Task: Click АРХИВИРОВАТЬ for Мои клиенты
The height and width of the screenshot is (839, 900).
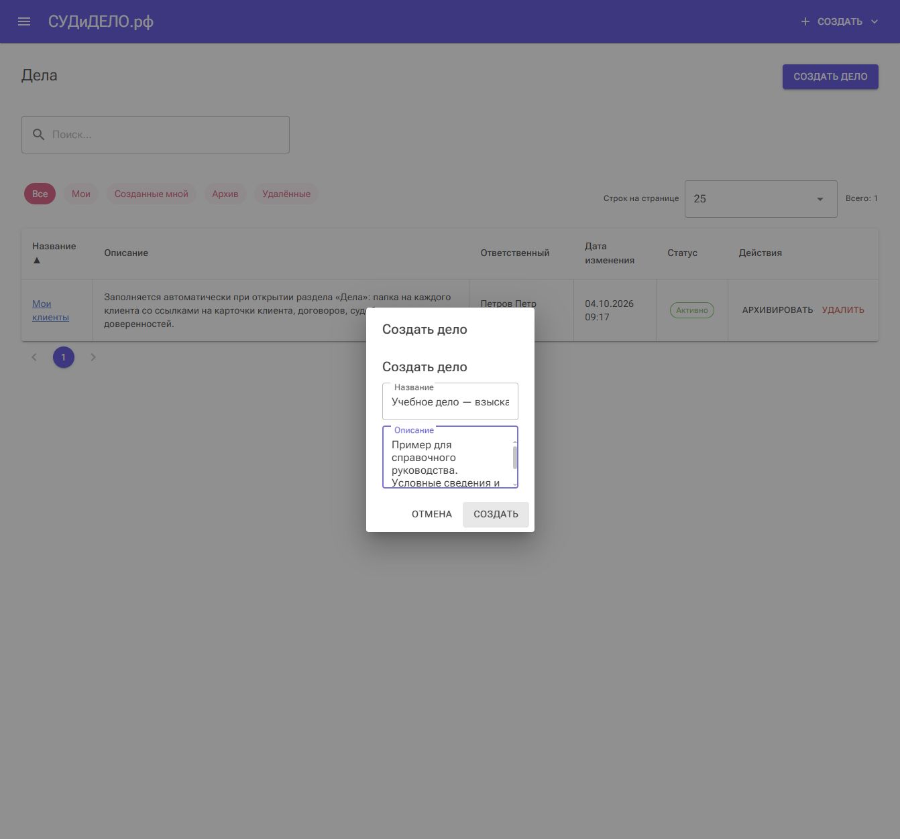Action: 777,310
